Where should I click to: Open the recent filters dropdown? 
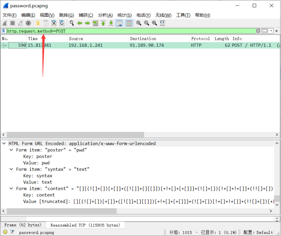(271, 31)
